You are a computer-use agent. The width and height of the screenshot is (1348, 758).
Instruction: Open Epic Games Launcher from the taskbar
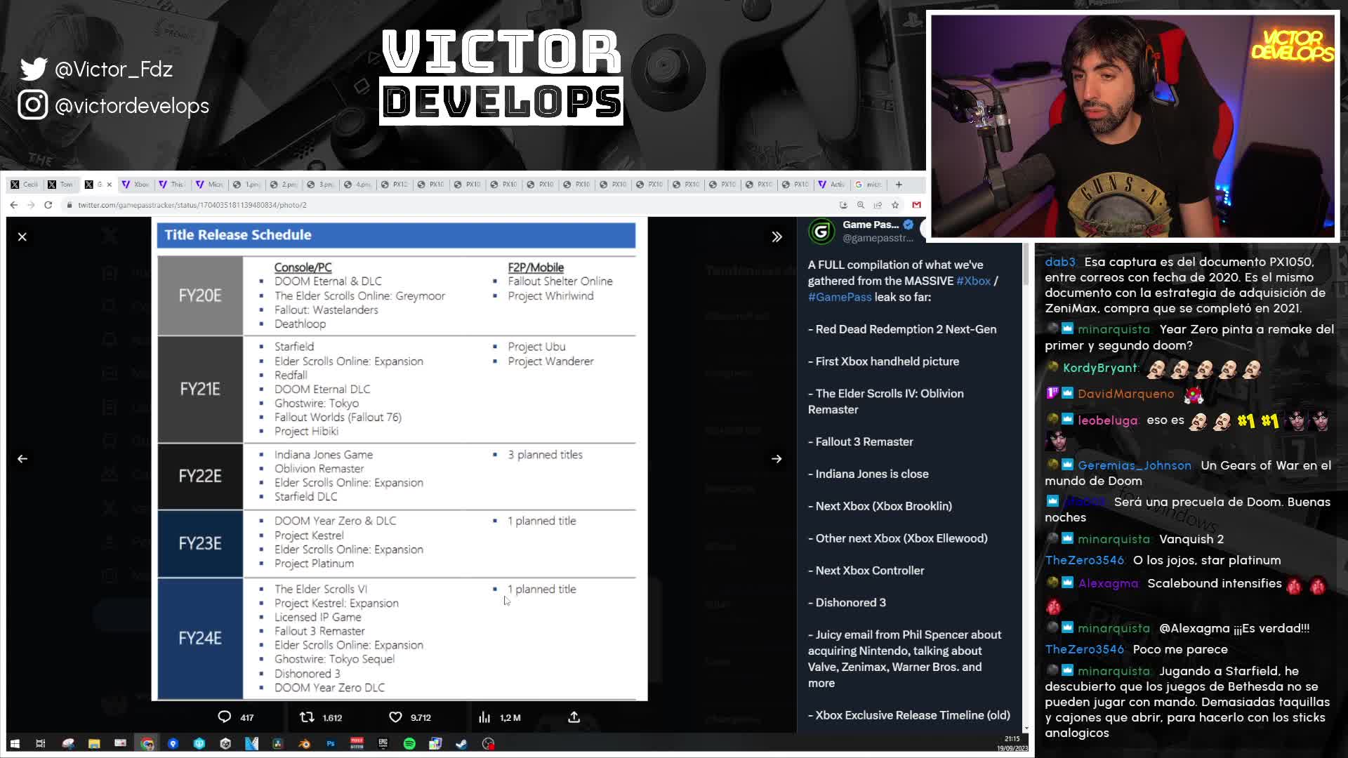383,744
